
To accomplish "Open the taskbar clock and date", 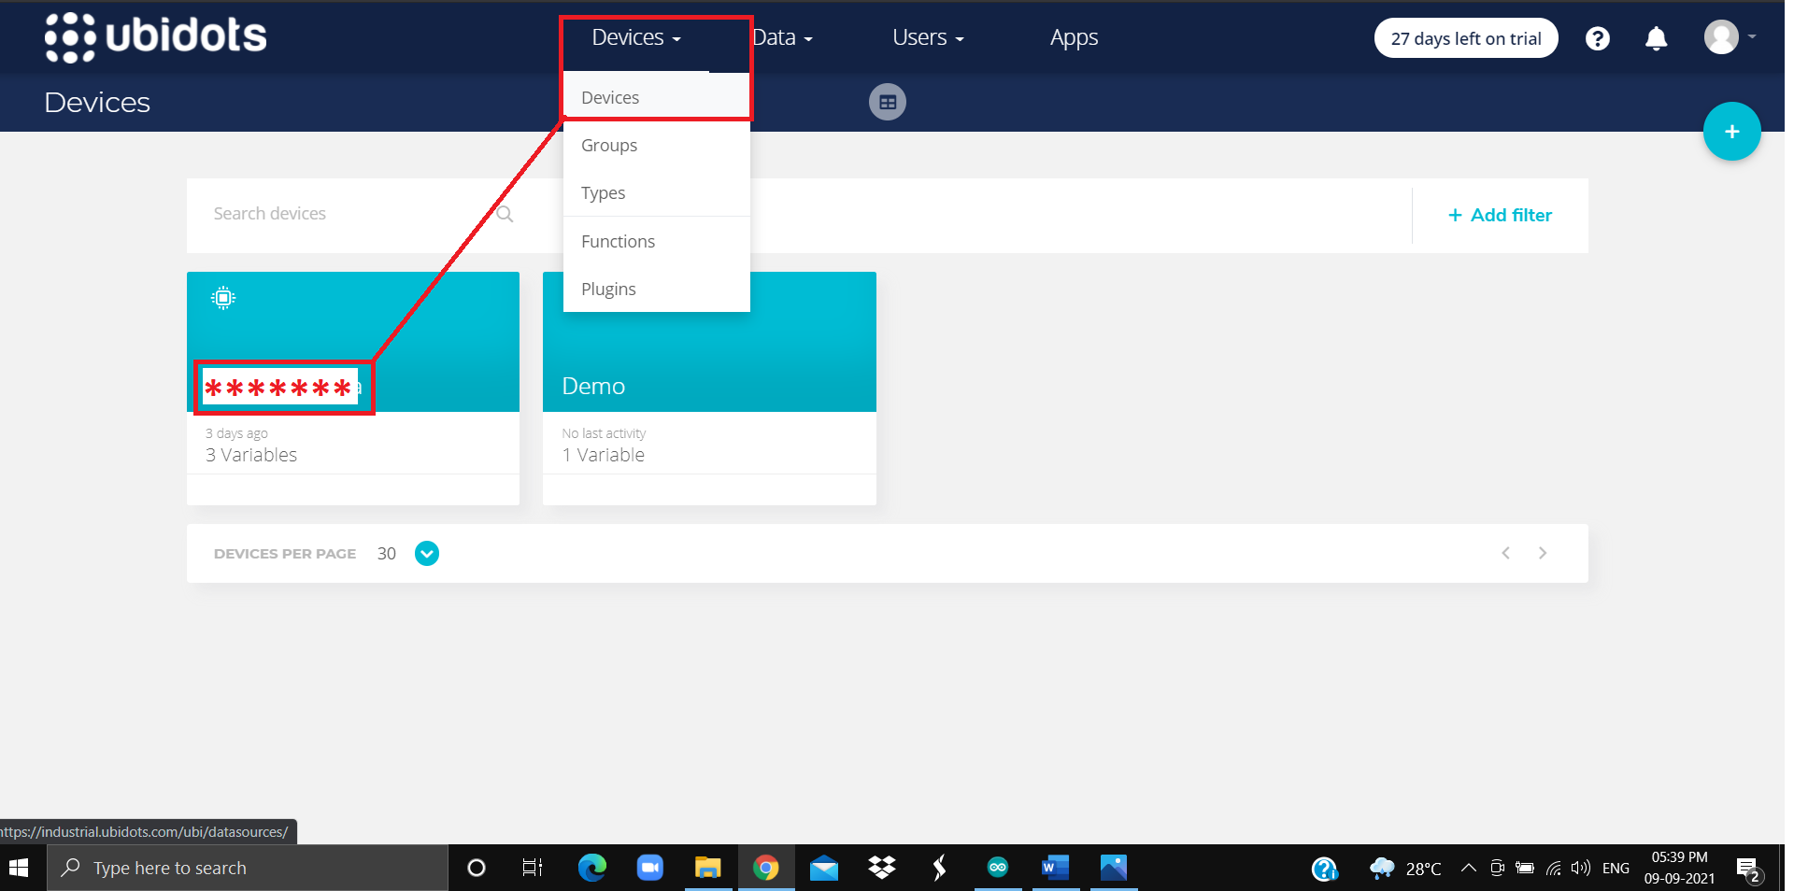I will [x=1679, y=868].
